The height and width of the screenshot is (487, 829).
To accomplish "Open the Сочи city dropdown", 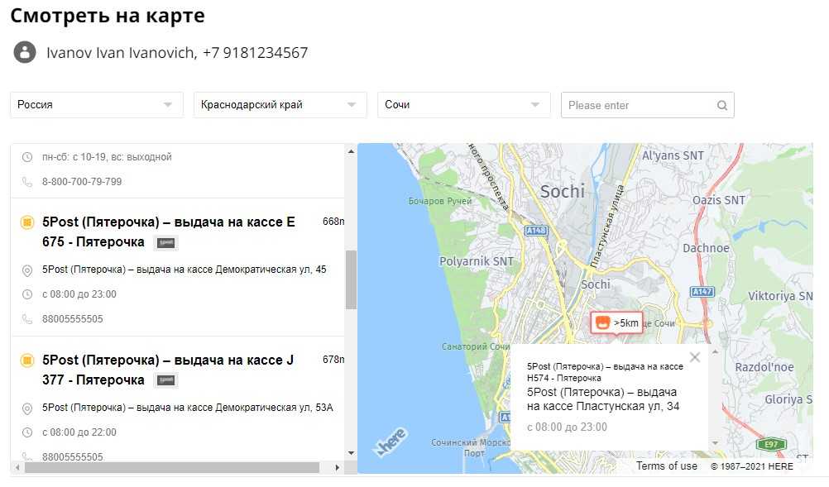I will click(x=463, y=105).
